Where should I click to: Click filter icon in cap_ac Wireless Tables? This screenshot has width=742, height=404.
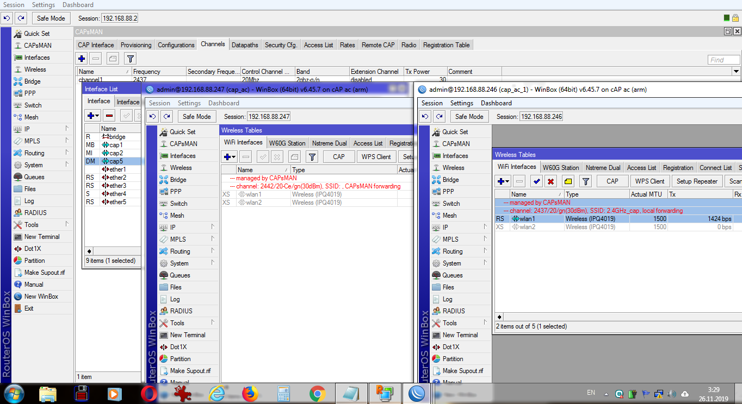coord(312,157)
